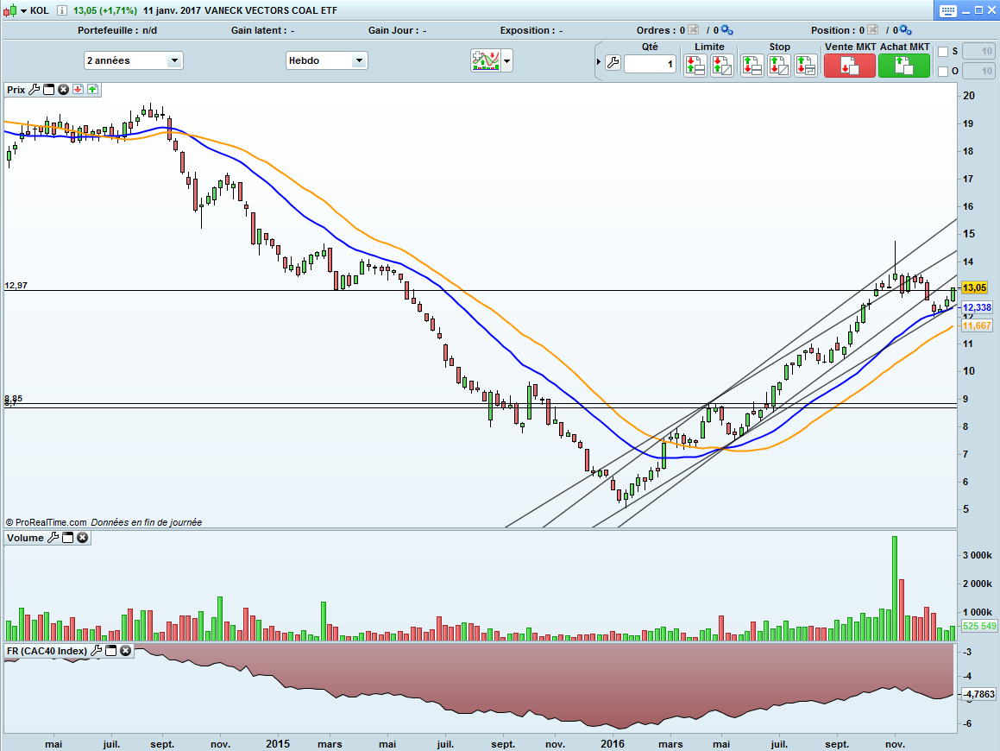Click the red Vente MKT button
This screenshot has width=1000, height=751.
click(x=849, y=65)
